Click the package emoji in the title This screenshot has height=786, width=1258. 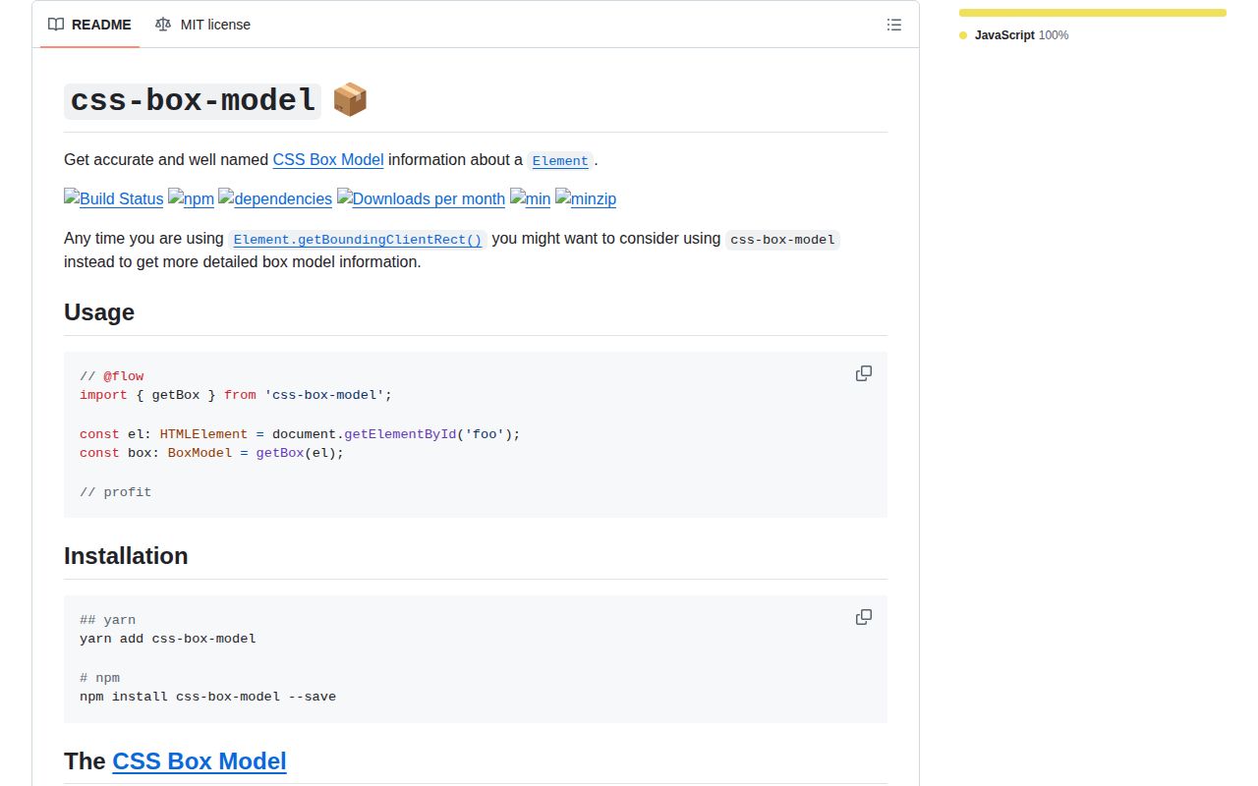(x=350, y=100)
